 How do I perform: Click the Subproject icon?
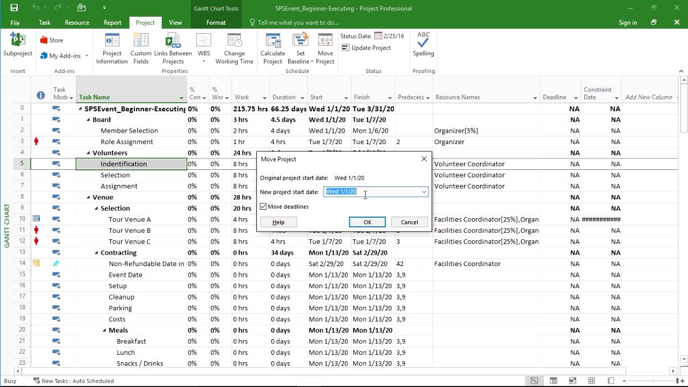18,45
